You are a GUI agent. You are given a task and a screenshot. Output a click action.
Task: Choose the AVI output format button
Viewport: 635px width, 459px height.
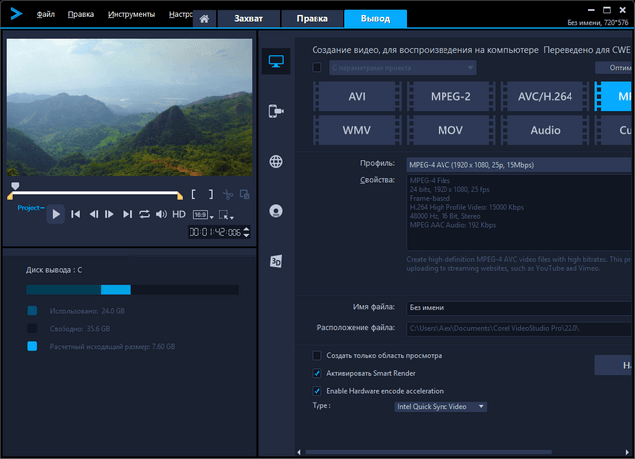pos(357,97)
